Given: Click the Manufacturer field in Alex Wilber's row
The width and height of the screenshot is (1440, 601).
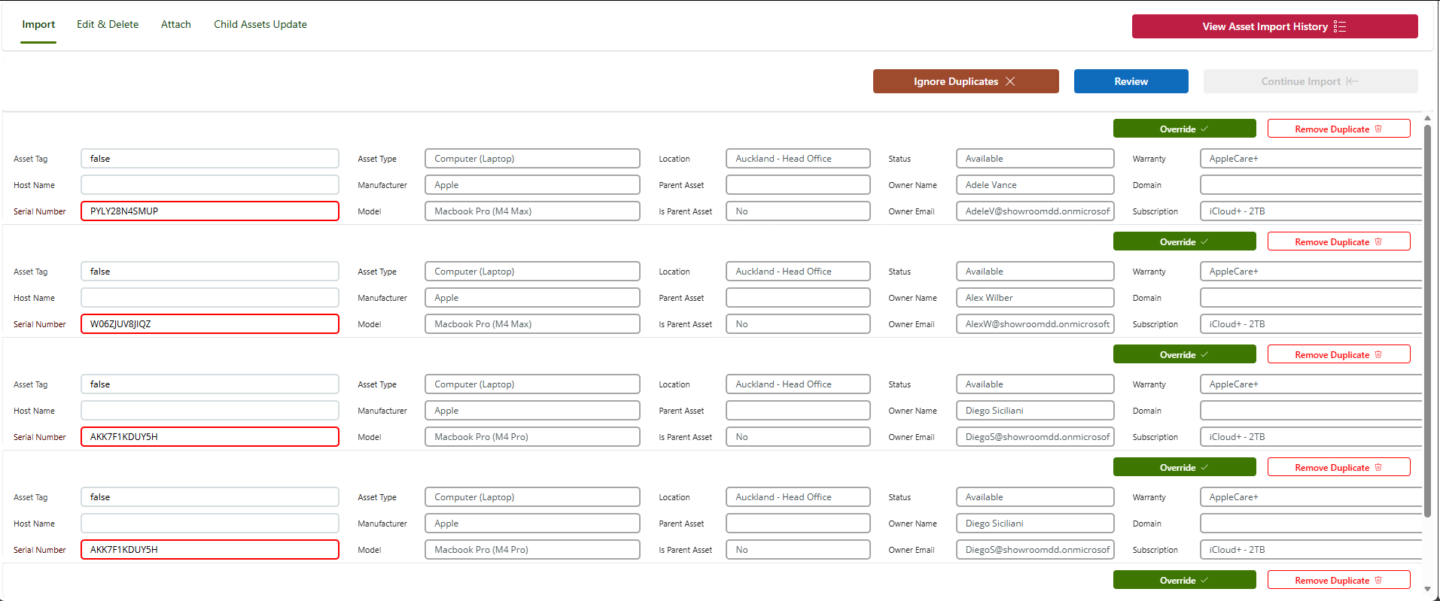Looking at the screenshot, I should 532,298.
